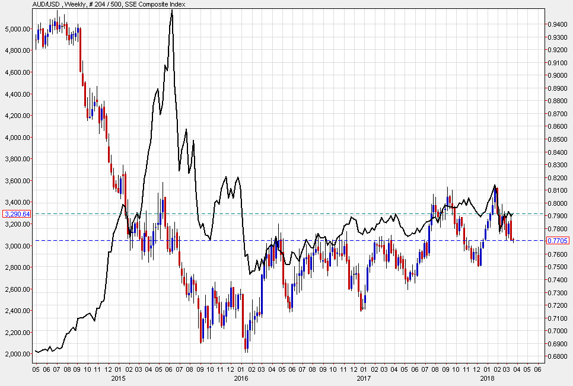
Task: Click the 0.6800 label on right axis
Action: click(x=559, y=356)
